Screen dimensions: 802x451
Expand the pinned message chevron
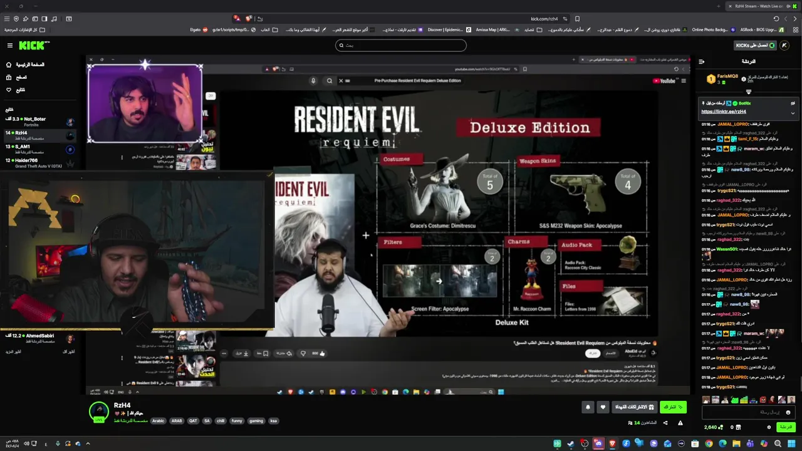click(793, 113)
